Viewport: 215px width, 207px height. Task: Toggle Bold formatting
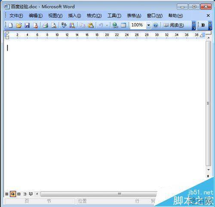(x=203, y=25)
